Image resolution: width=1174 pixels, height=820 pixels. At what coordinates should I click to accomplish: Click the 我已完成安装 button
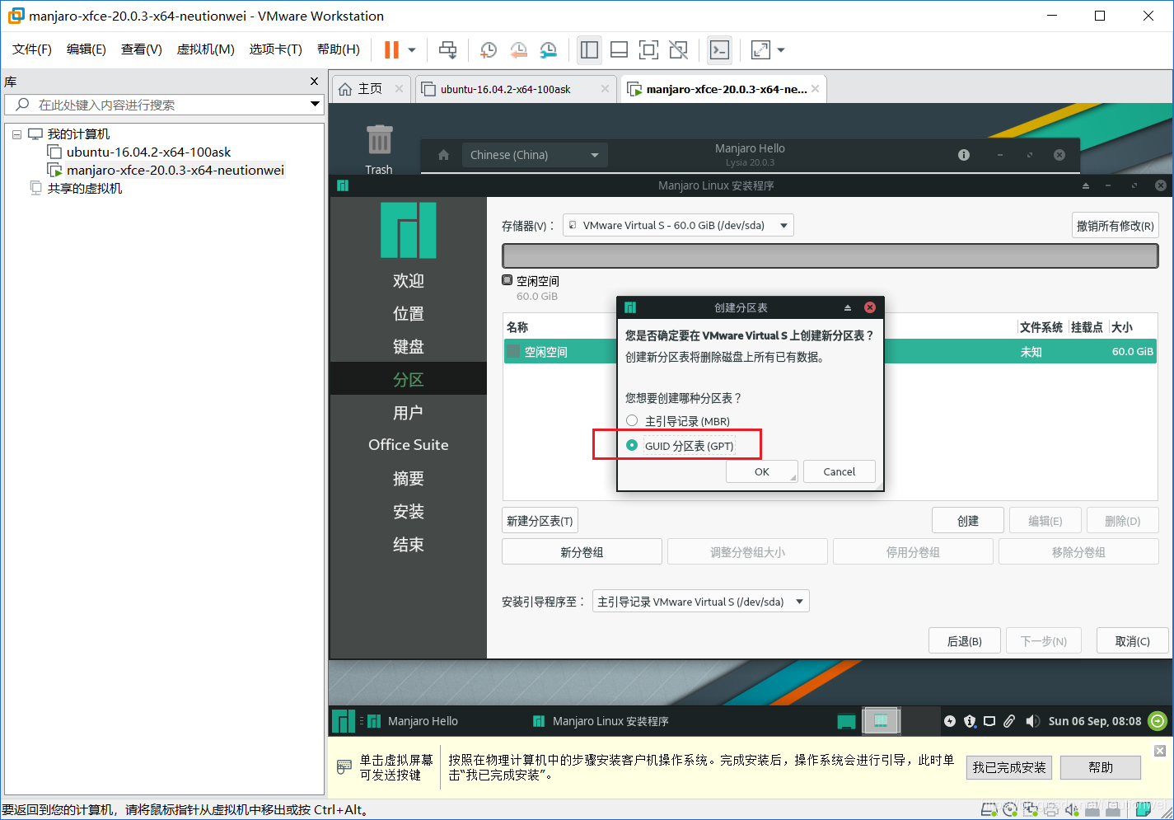pyautogui.click(x=1009, y=767)
